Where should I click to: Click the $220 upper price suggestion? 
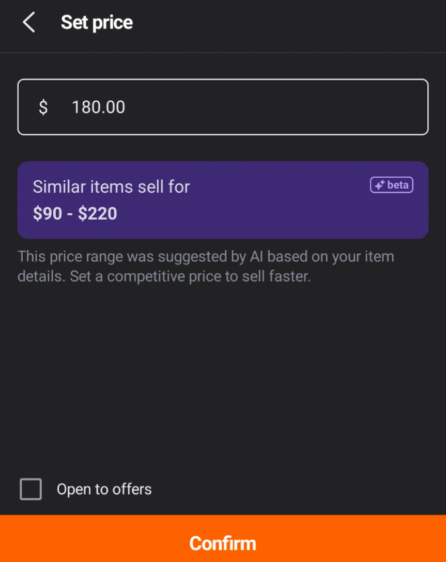point(98,213)
